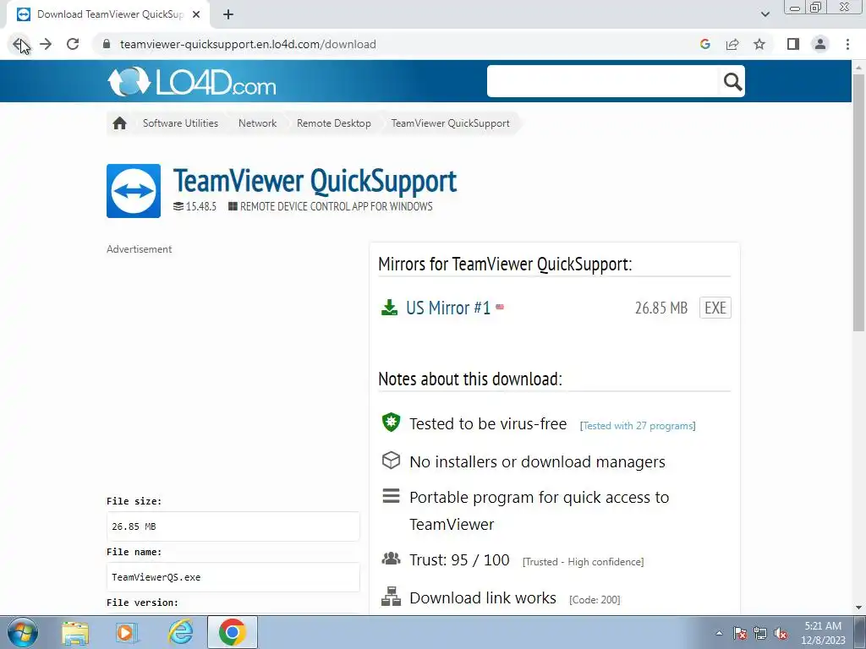Open a new tab with the plus button
Image resolution: width=866 pixels, height=649 pixels.
click(x=228, y=14)
